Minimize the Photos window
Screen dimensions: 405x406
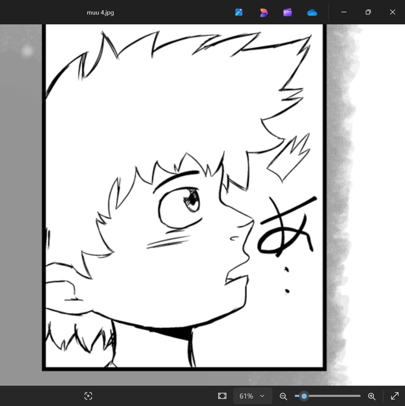tap(344, 12)
